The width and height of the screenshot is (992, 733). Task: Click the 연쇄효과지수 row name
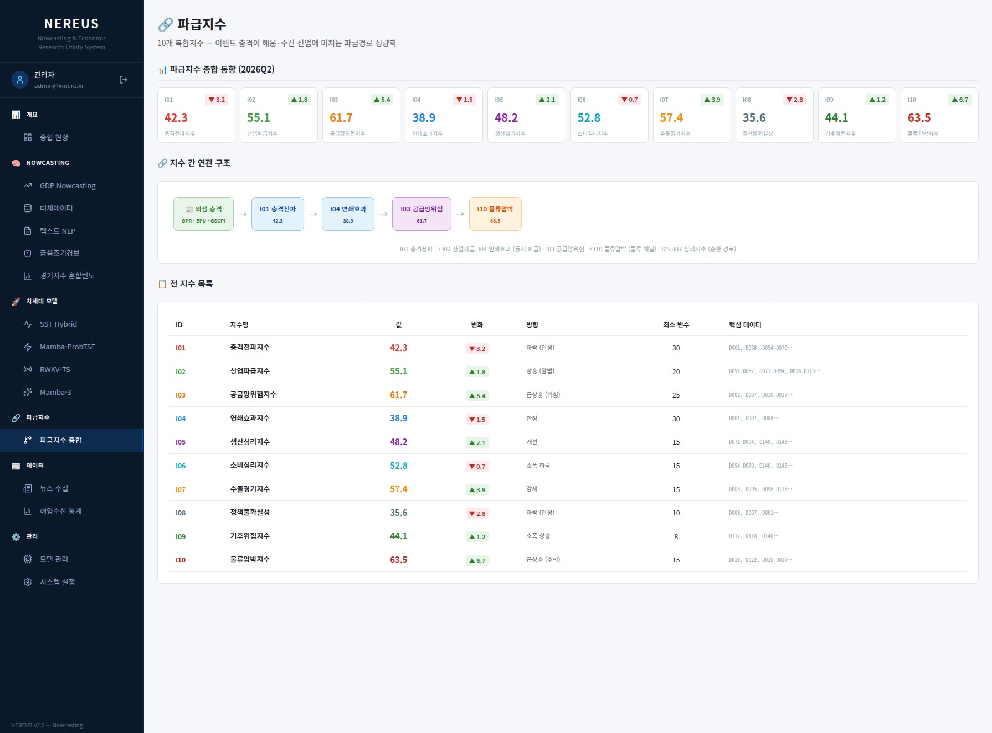pos(250,419)
